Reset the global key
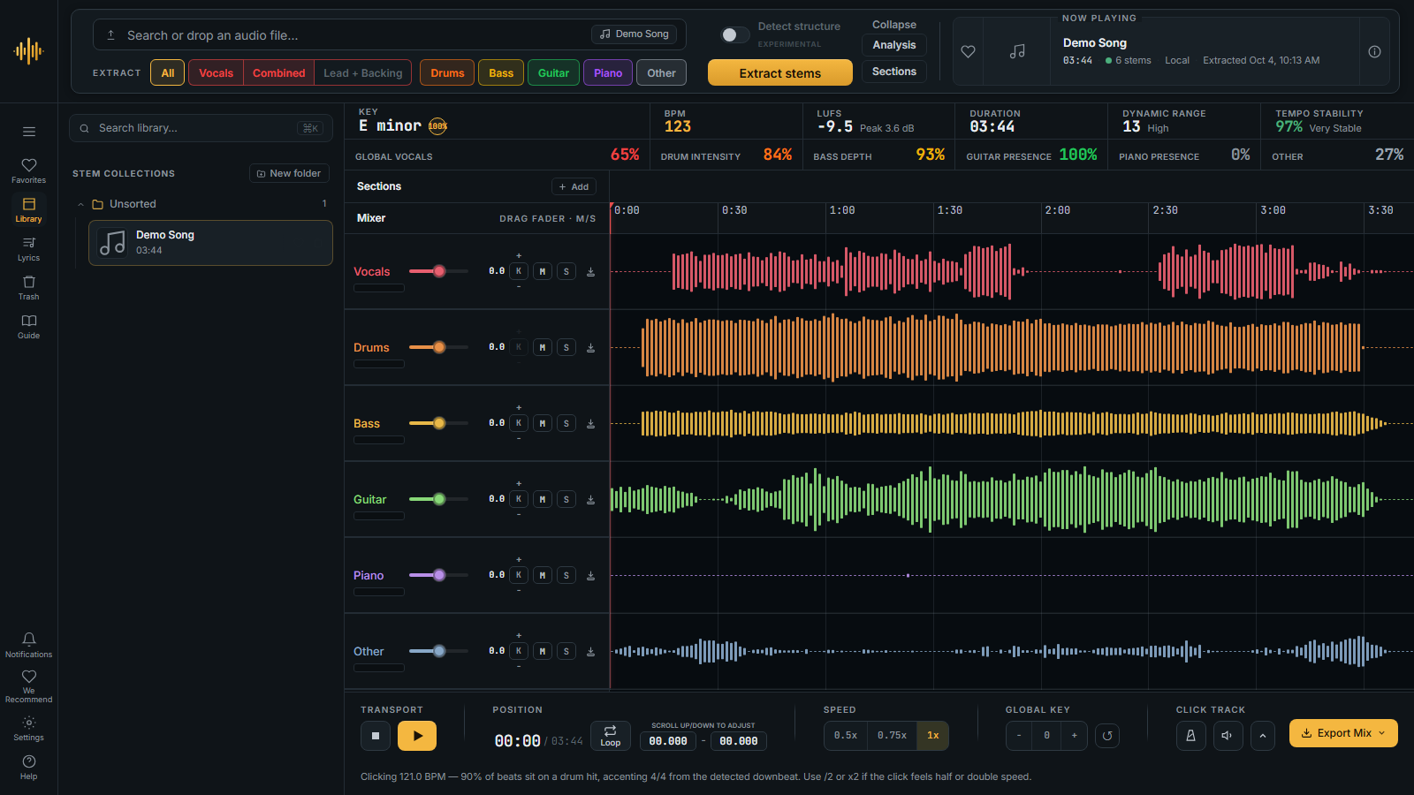Screen dimensions: 1414x795 (1107, 736)
